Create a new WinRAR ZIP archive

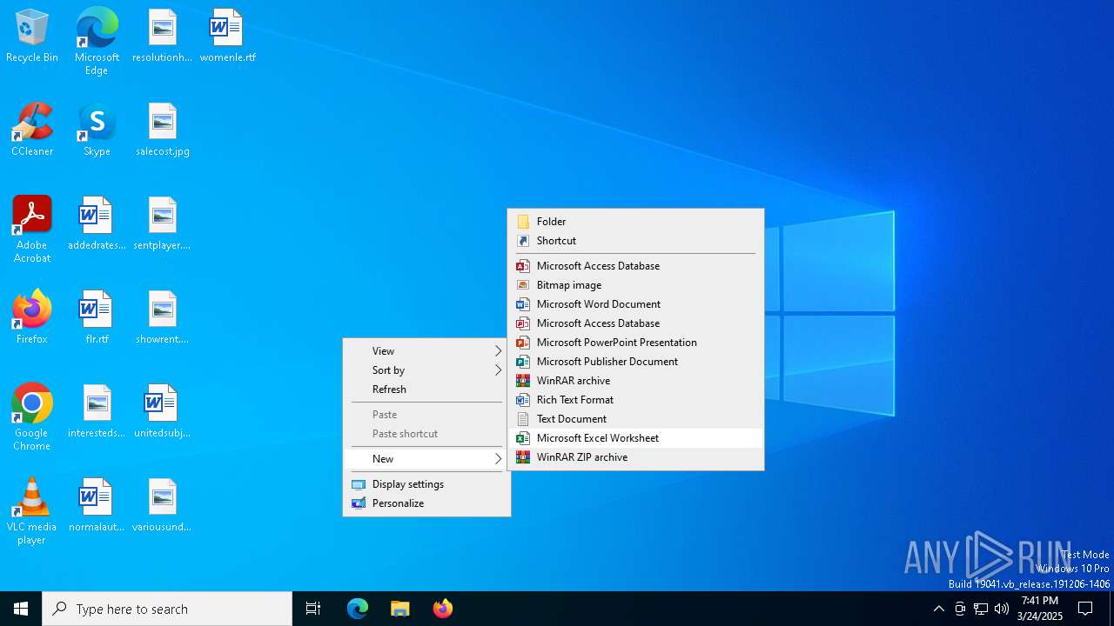635,457
